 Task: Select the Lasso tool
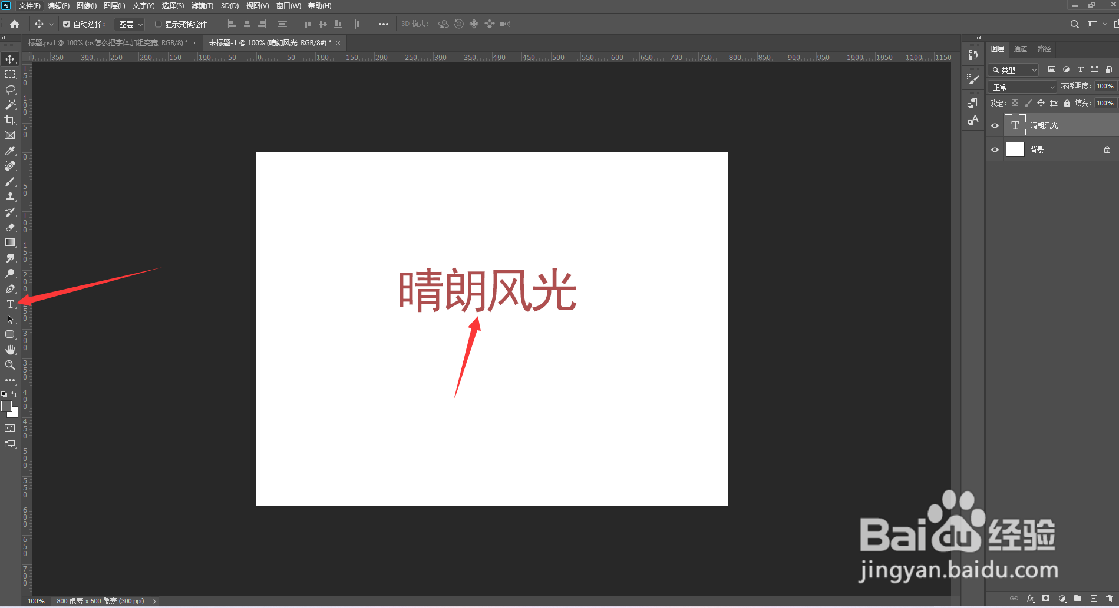[10, 89]
